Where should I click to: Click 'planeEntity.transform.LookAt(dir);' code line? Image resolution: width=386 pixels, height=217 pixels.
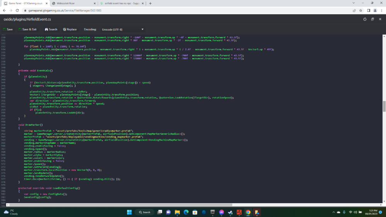60,113
